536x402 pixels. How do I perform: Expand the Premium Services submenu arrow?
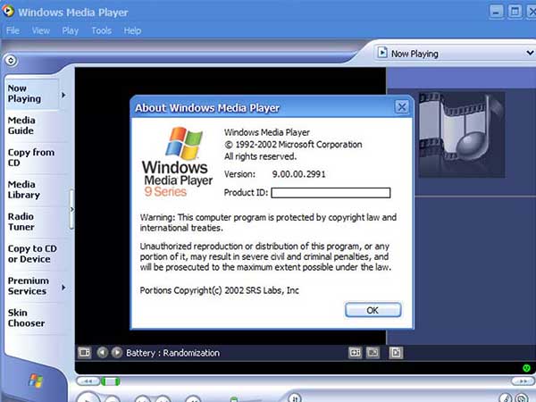point(63,288)
